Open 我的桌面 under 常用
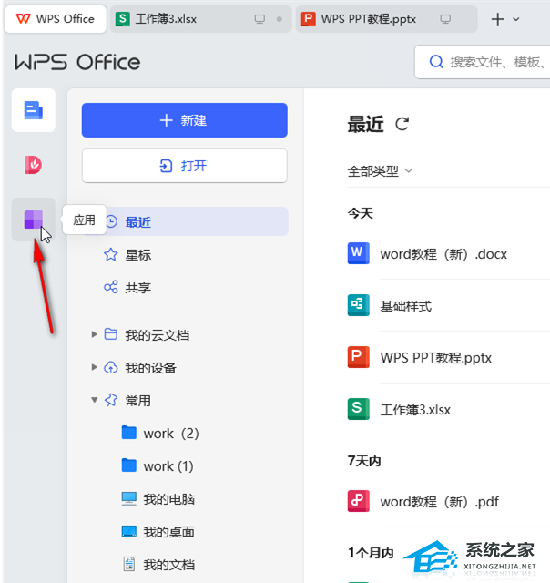Screen dimensions: 550x583 coord(169,531)
